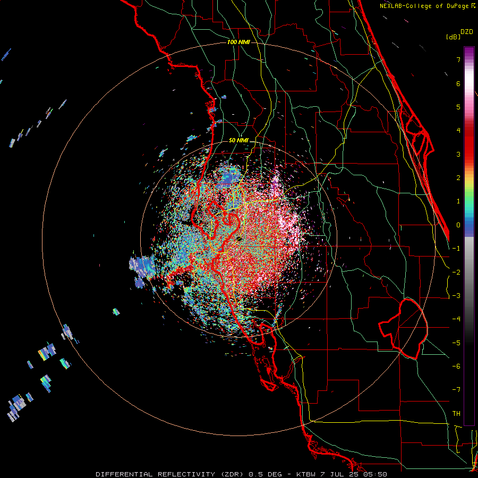This screenshot has width=478, height=478.
Task: Select the 1 value on the dB scale
Action: coord(458,201)
